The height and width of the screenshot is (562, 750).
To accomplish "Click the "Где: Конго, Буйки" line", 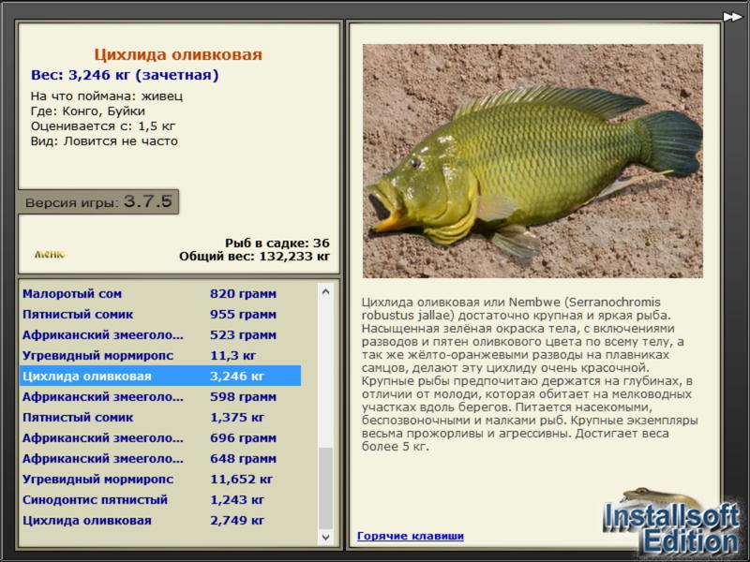I will point(88,111).
